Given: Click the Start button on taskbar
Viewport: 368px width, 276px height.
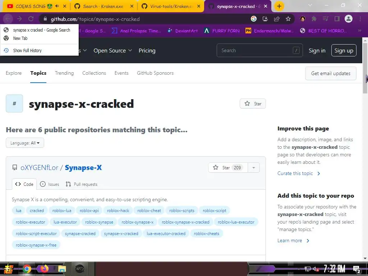Looking at the screenshot, I should (x=9, y=269).
